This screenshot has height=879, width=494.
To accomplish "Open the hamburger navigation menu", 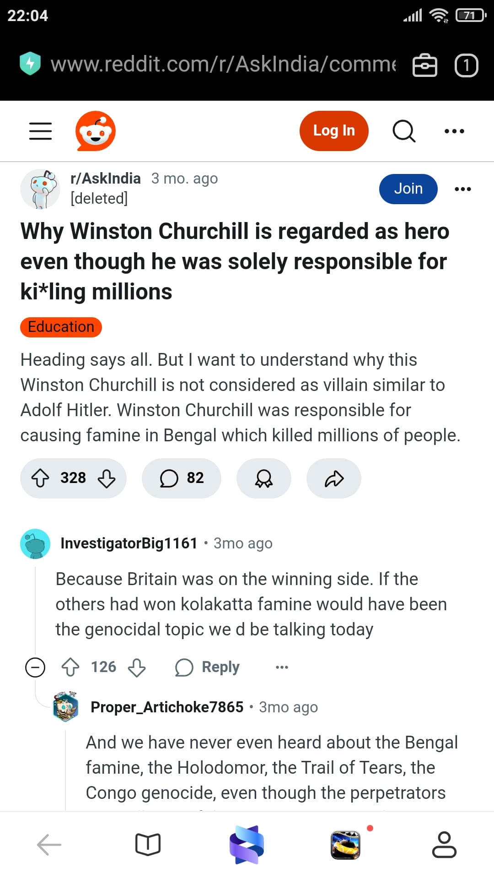I will tap(40, 131).
